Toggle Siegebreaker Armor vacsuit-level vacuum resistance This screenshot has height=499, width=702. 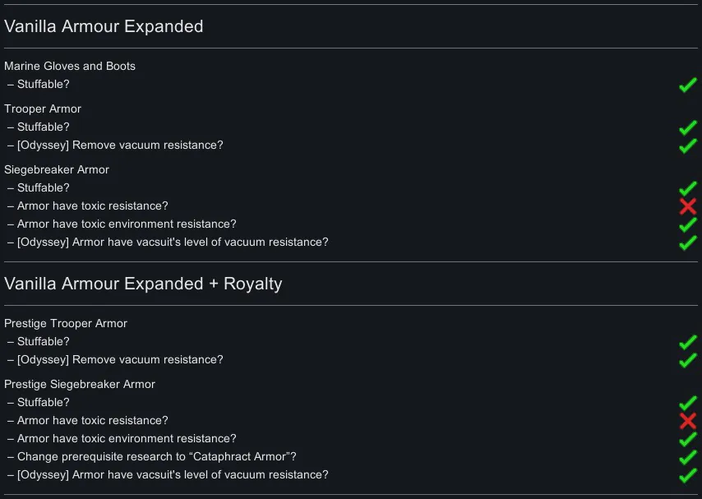pos(687,243)
